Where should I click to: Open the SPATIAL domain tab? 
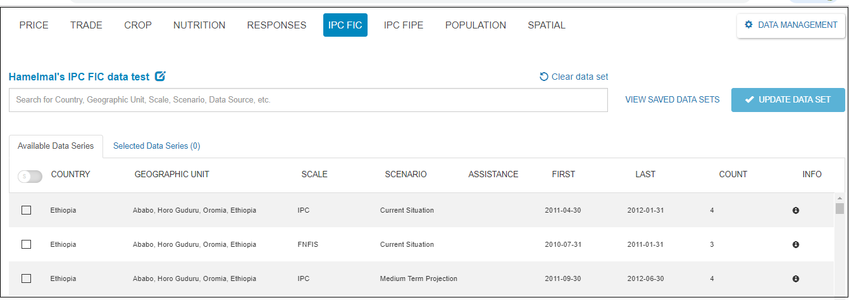(547, 25)
